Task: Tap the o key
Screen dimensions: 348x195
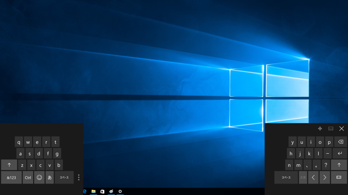Action: click(320, 142)
